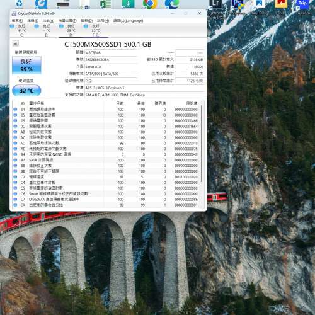Click the status icon for attribute AD
This screenshot has width=315, height=315.
15,143
